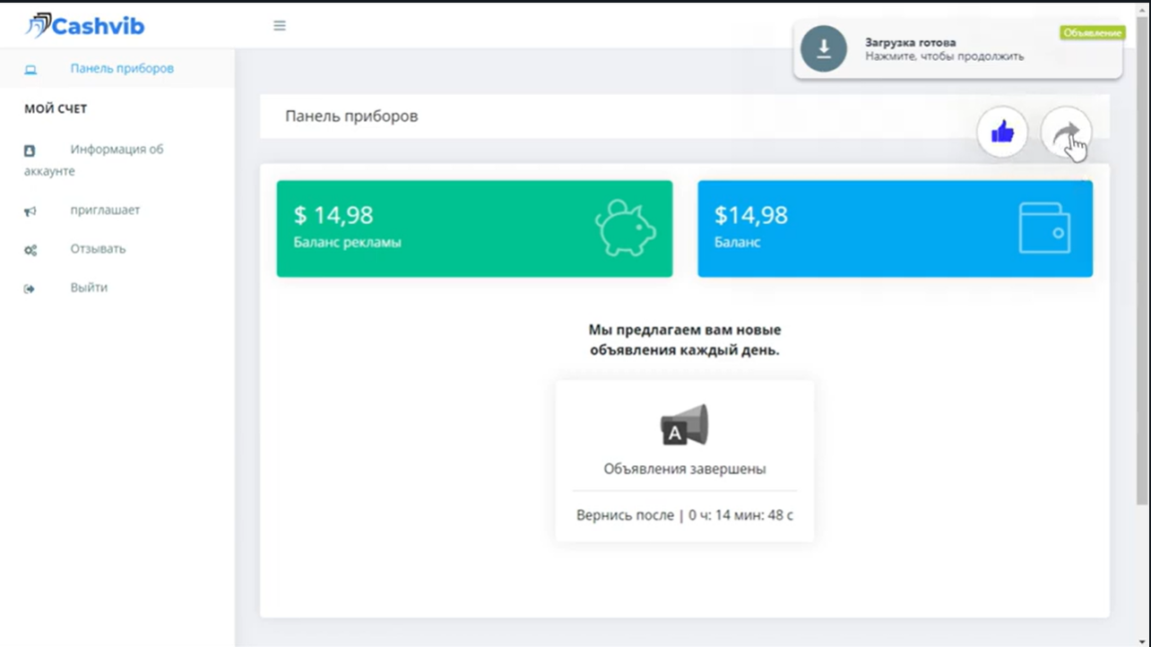Toggle the hamburger sidebar menu
Viewport: 1151px width, 647px height.
[x=280, y=26]
